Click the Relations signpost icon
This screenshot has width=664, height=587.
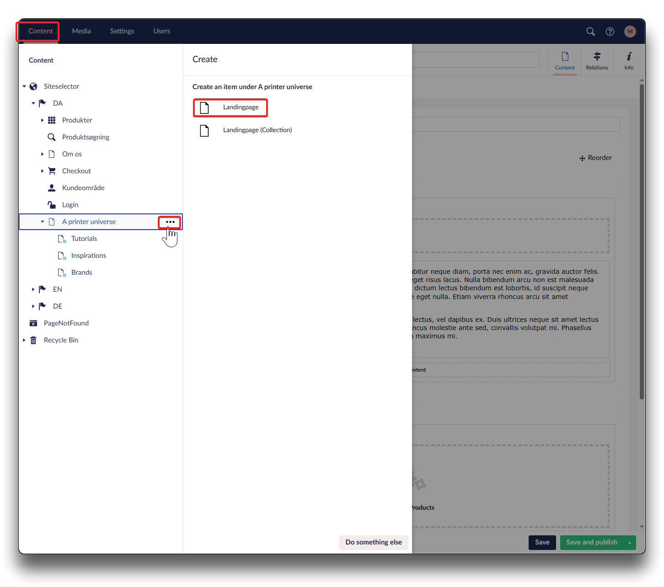[597, 56]
